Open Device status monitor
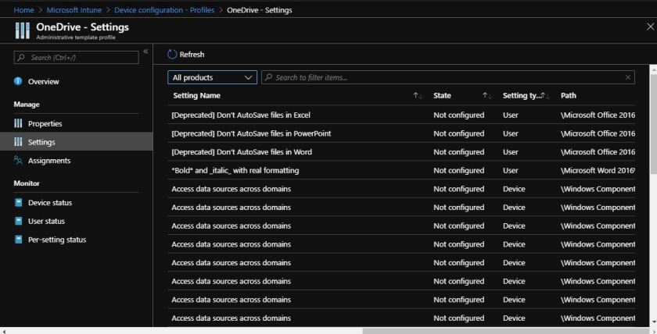The height and width of the screenshot is (334, 657). (50, 203)
